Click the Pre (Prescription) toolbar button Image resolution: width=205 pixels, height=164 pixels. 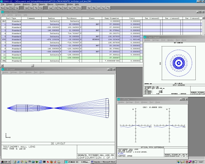coord(108,8)
